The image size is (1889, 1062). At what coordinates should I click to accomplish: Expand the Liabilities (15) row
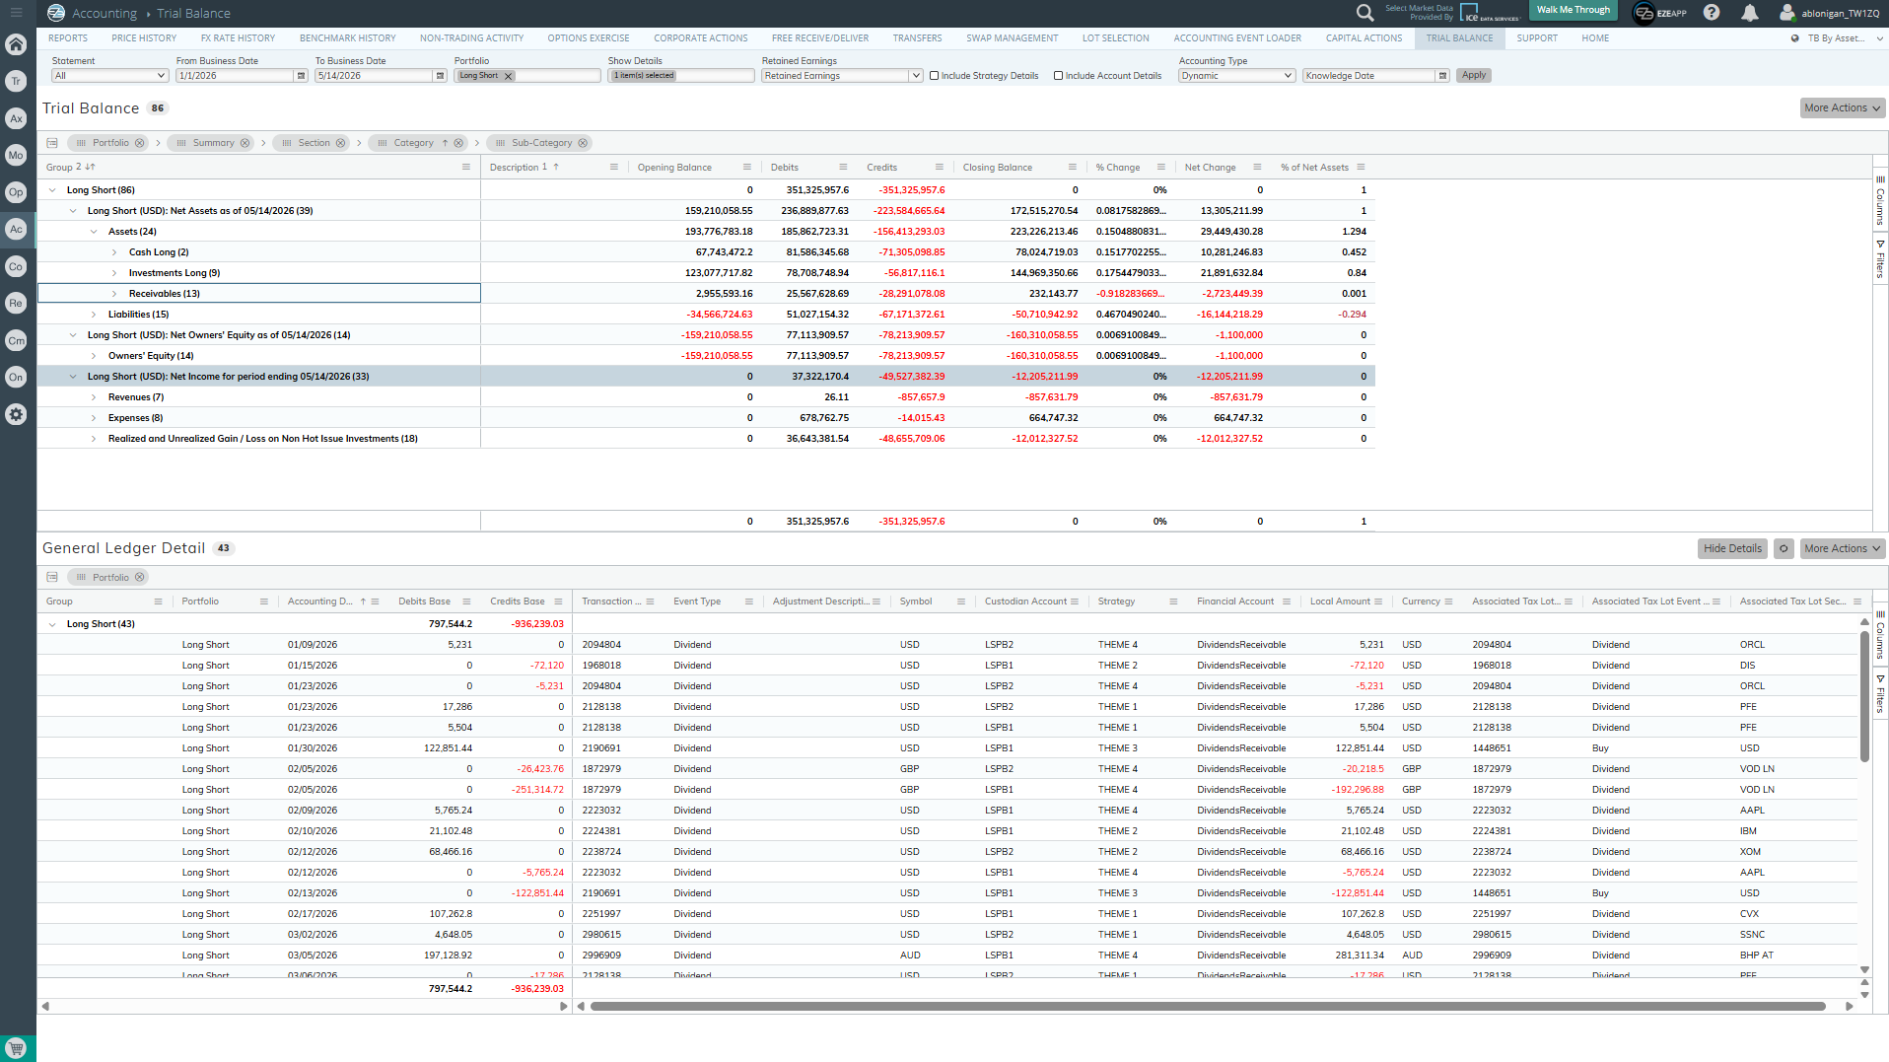tap(94, 315)
